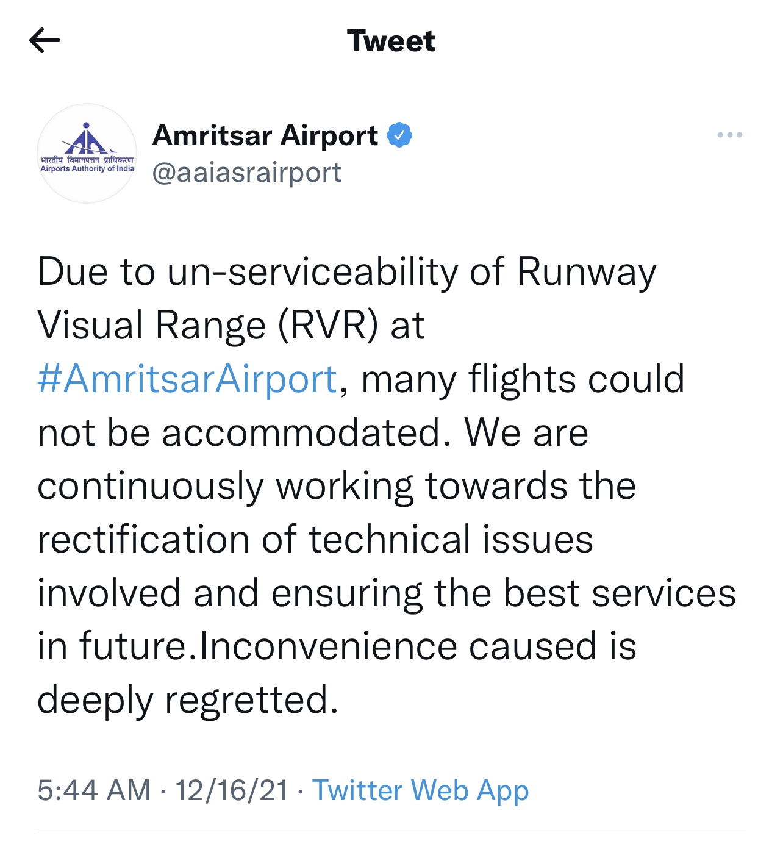Click the blue verified badge
The image size is (783, 844).
coord(399,135)
